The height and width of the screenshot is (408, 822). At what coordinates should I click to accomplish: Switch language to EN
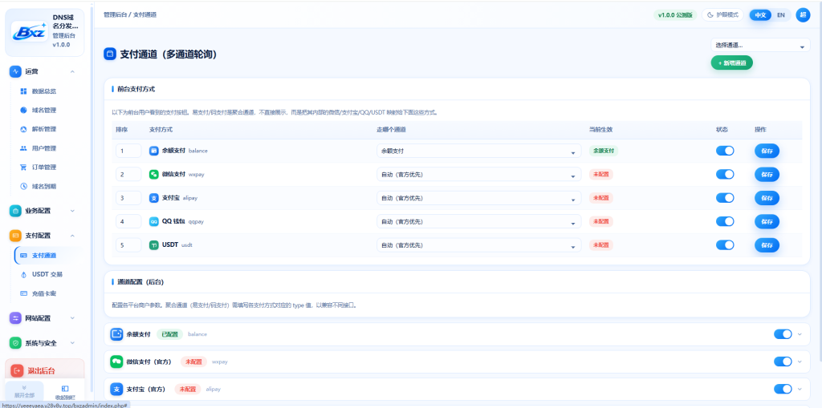click(780, 14)
